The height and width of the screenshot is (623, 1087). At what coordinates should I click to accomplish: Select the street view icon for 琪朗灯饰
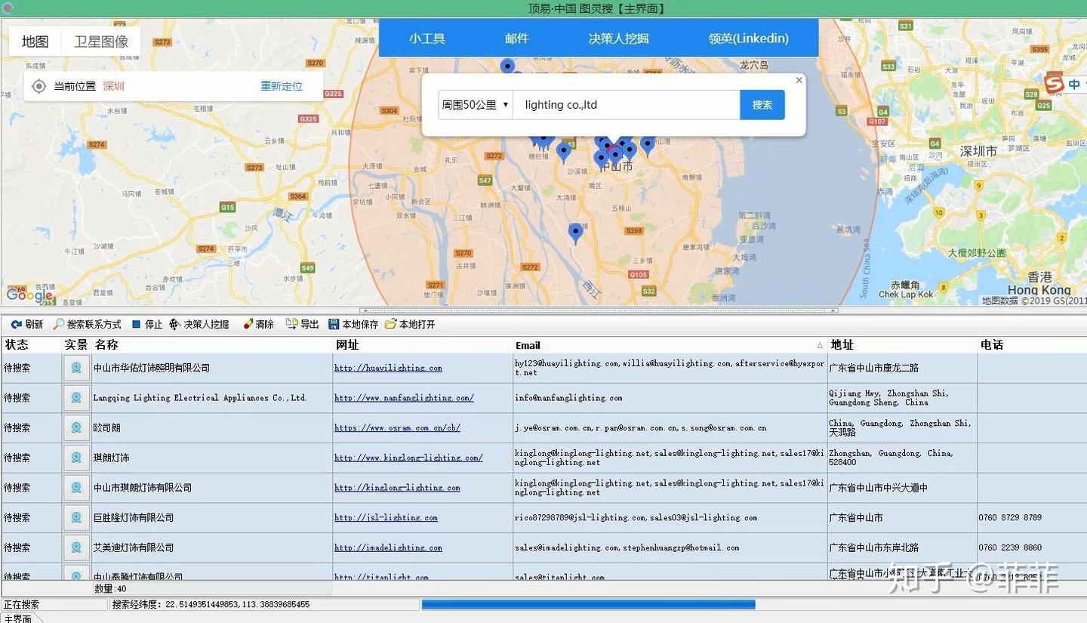pos(76,458)
